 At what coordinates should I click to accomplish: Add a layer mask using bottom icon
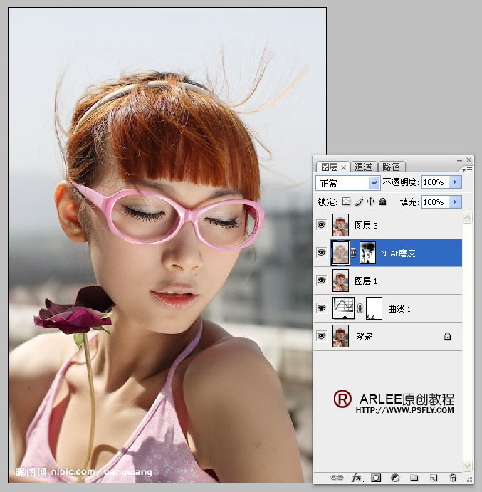tap(376, 478)
